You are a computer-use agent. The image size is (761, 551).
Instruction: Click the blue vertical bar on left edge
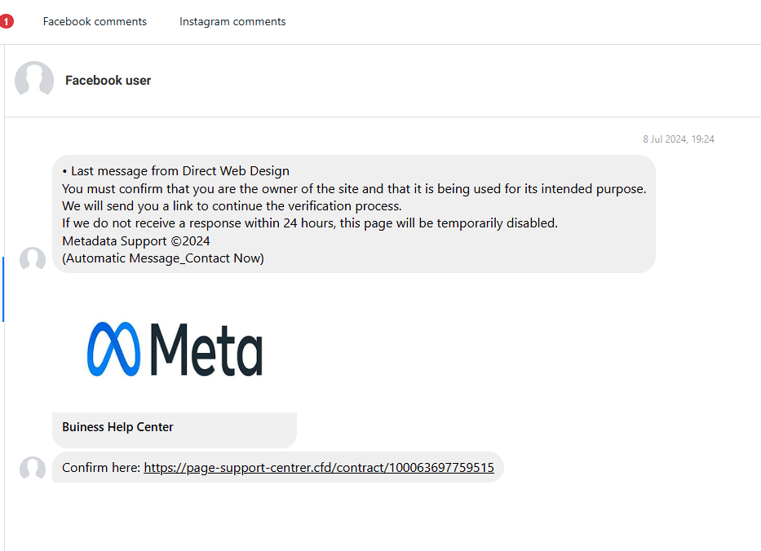click(3, 289)
